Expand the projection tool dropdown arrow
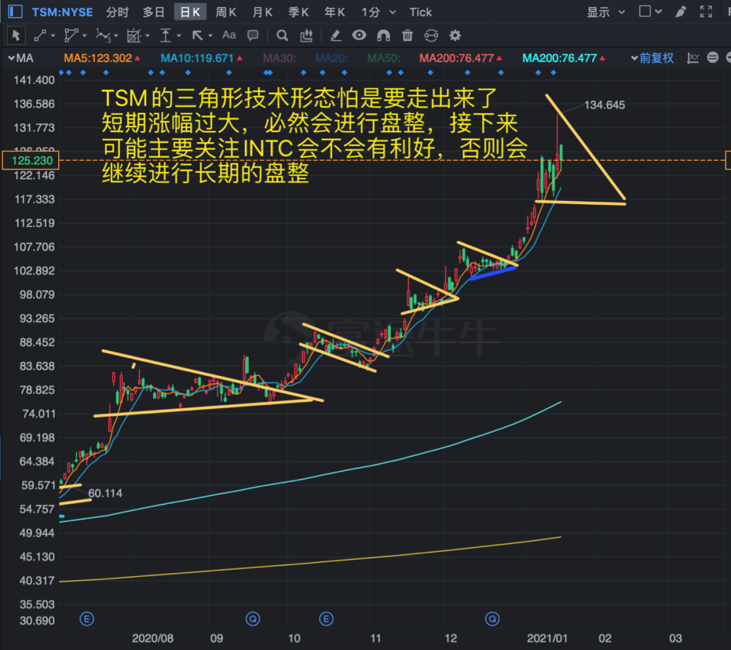Image resolution: width=731 pixels, height=650 pixels. coord(148,36)
